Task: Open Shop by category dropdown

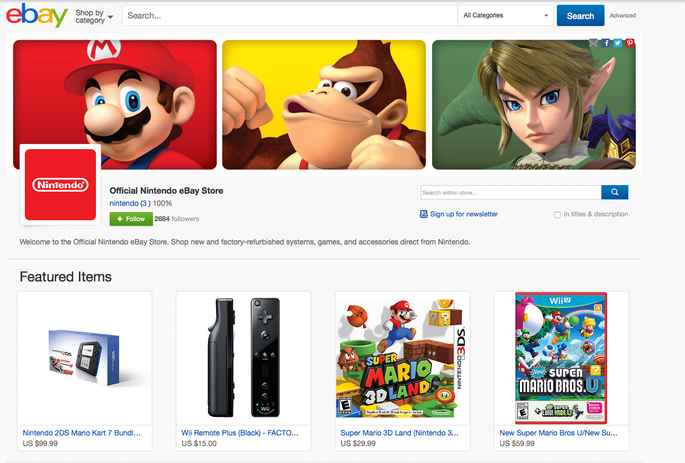Action: pyautogui.click(x=94, y=16)
